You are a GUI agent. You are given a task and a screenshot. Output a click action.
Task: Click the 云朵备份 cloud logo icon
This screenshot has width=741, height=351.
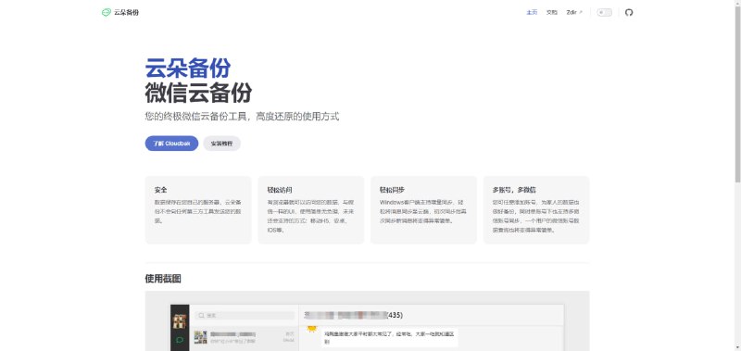(107, 12)
